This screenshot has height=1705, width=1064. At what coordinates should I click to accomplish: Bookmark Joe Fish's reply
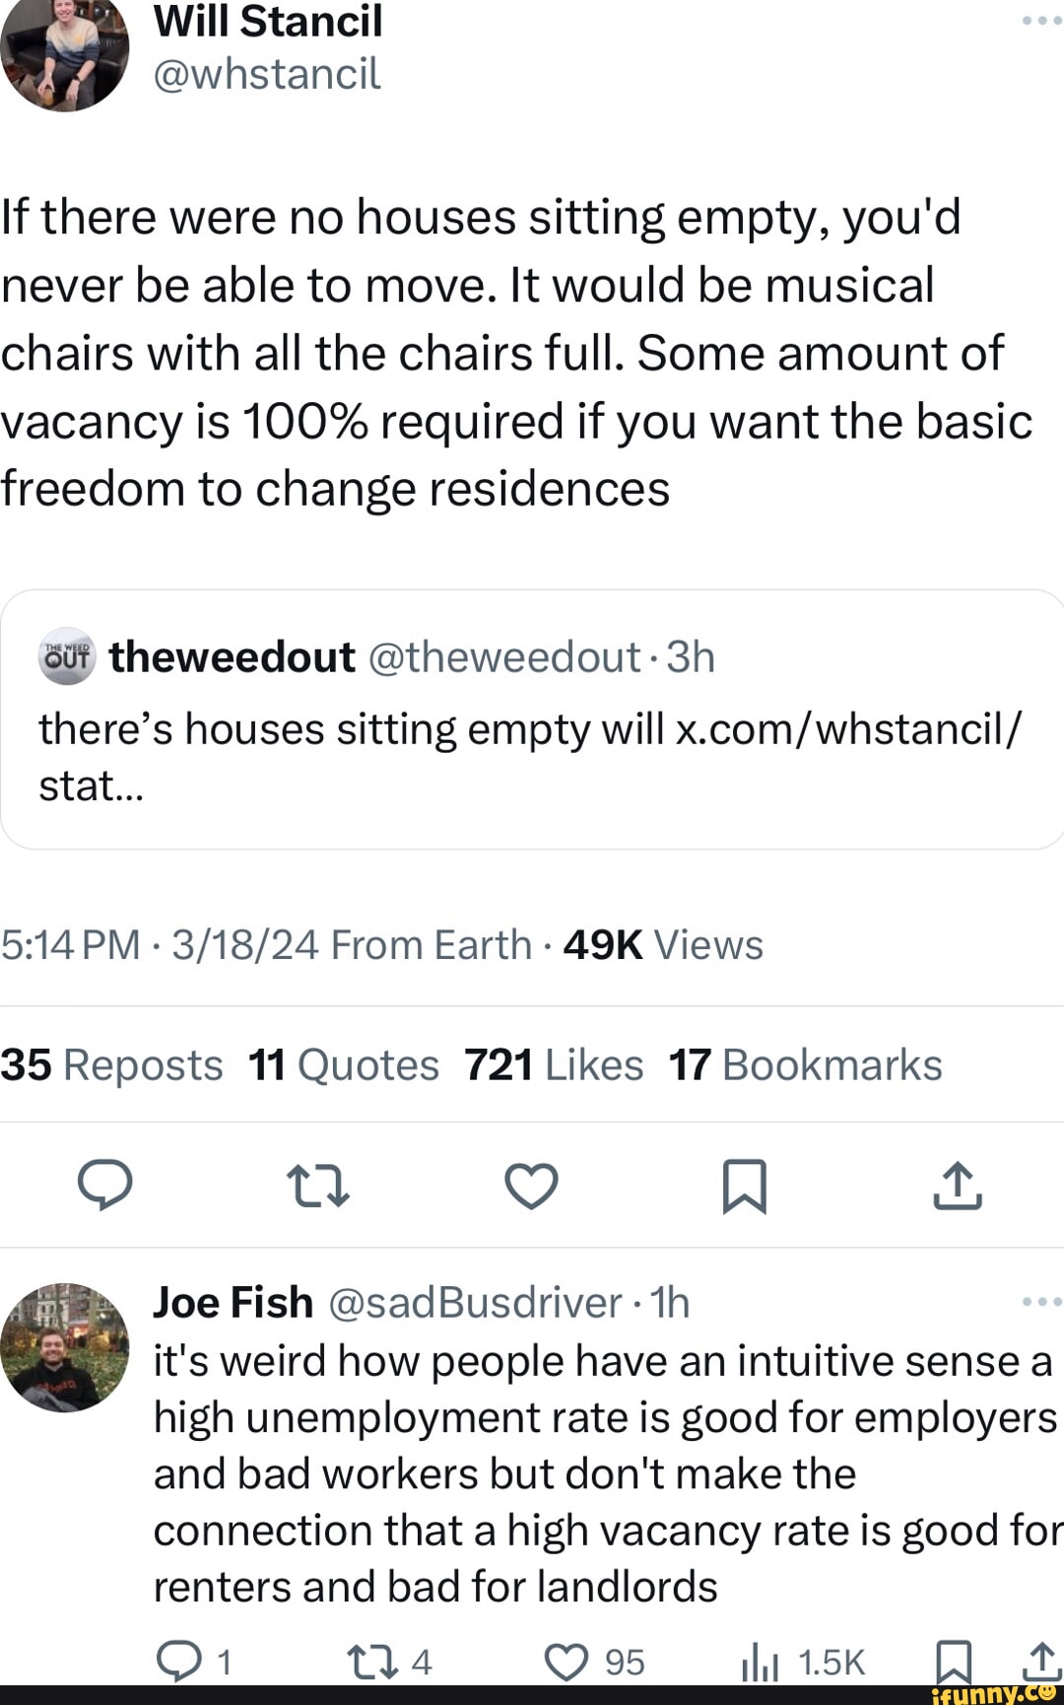tap(953, 1662)
